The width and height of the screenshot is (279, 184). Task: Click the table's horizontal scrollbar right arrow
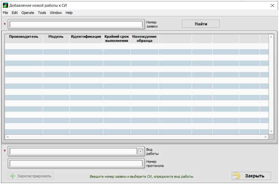click(x=266, y=137)
